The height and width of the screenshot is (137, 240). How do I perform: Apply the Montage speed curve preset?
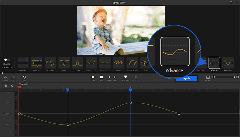50,63
